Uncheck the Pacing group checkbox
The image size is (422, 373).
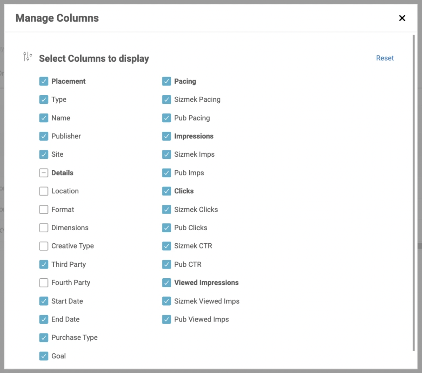pos(167,81)
